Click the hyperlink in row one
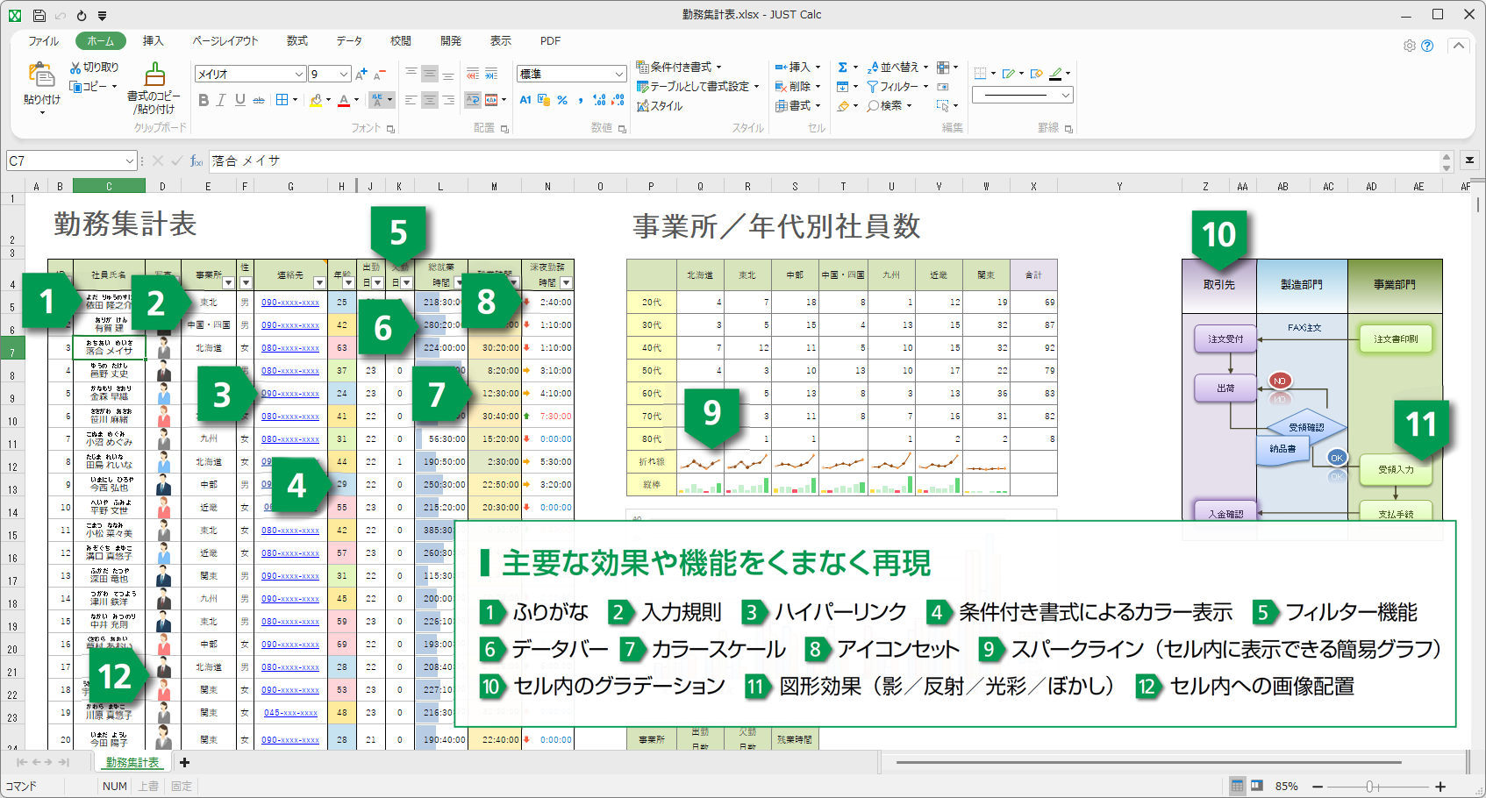The image size is (1486, 798). pos(290,303)
